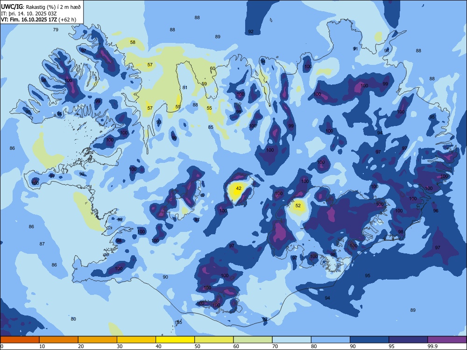The width and height of the screenshot is (467, 350).
Task: Select the 81 map value
Action: pyautogui.click(x=185, y=88)
